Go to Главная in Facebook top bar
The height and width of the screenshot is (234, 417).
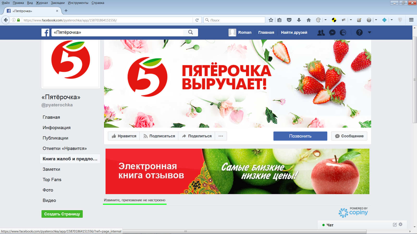point(266,32)
